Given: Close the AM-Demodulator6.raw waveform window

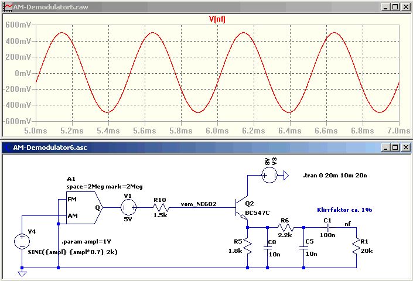Looking at the screenshot, I should point(406,7).
